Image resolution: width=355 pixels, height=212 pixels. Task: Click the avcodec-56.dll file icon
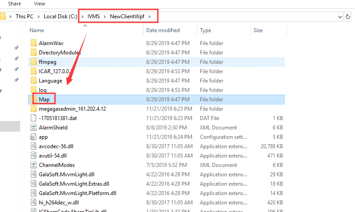click(x=34, y=146)
